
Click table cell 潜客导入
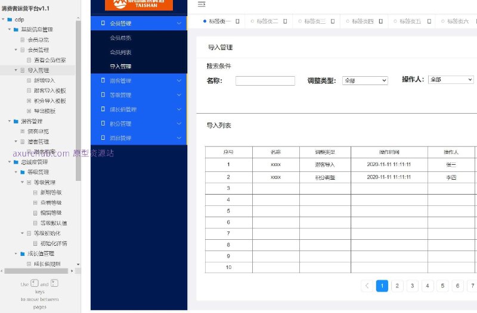tap(325, 165)
